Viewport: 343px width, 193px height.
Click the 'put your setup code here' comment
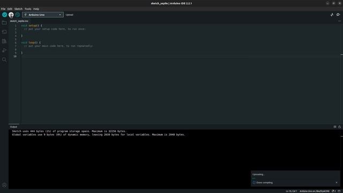tap(55, 29)
